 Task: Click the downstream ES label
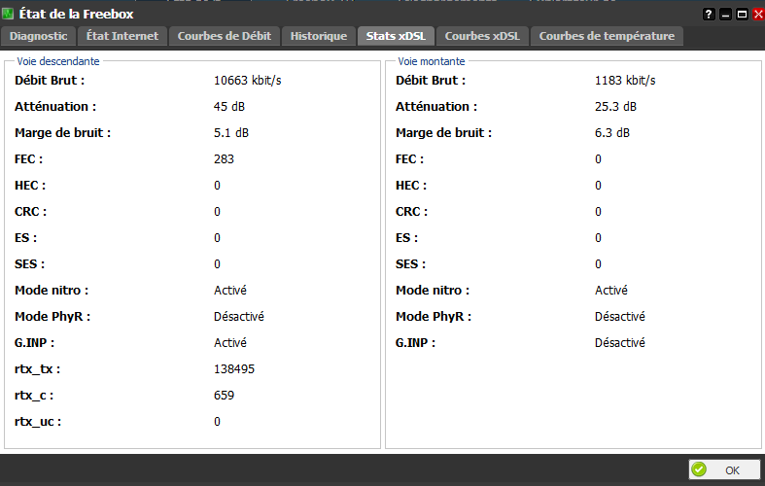click(x=25, y=238)
